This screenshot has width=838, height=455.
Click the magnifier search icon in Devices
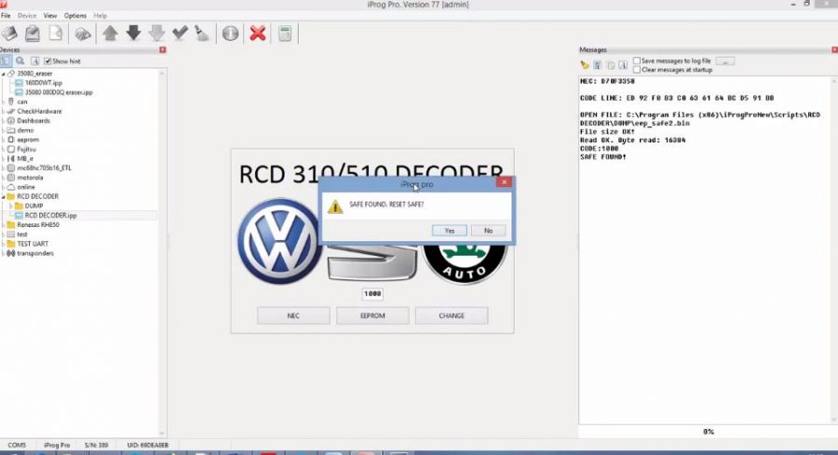(20, 60)
